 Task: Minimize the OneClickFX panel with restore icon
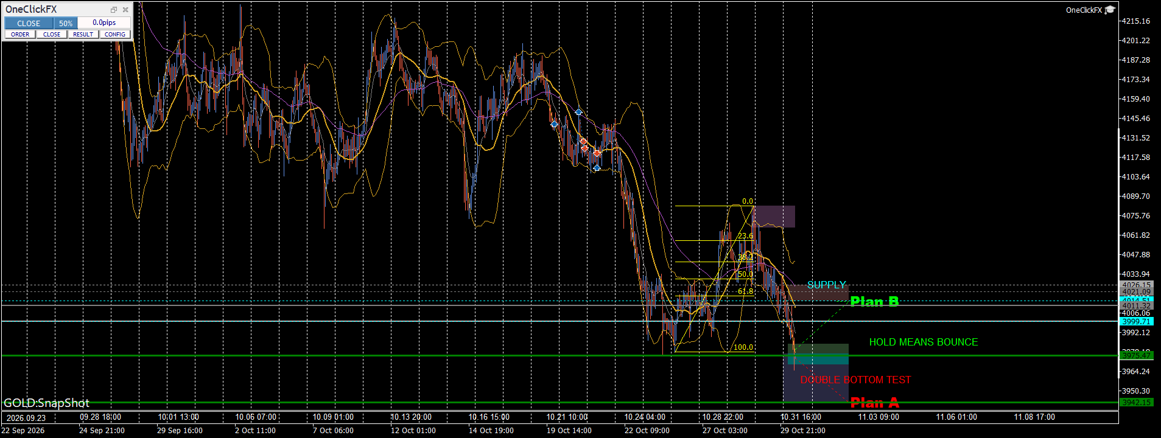(x=113, y=10)
